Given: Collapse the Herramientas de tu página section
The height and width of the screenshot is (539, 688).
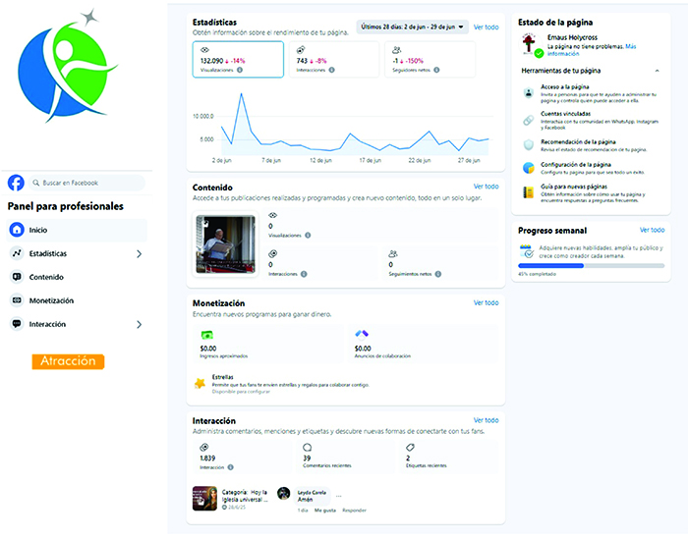Looking at the screenshot, I should [x=656, y=71].
